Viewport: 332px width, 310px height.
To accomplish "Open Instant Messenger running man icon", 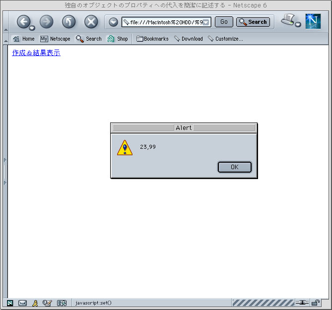I will click(x=35, y=303).
